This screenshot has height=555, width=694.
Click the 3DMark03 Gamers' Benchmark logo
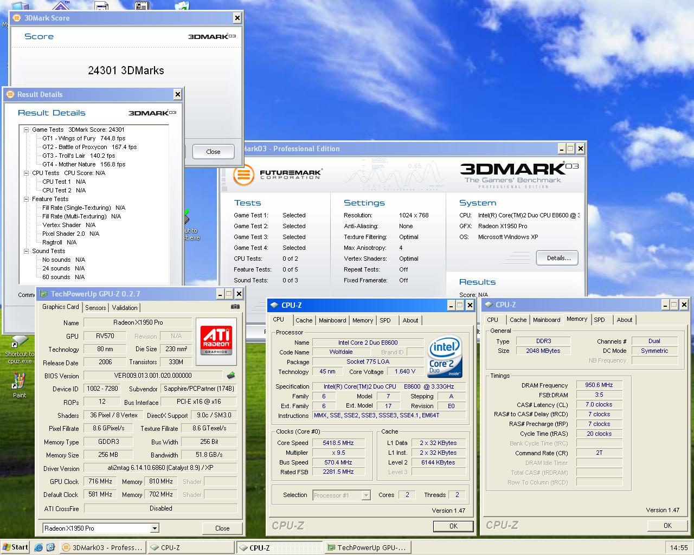pyautogui.click(x=519, y=175)
